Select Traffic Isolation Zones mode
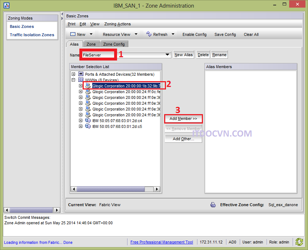Screen dimensions: 308x250 (x=32, y=35)
